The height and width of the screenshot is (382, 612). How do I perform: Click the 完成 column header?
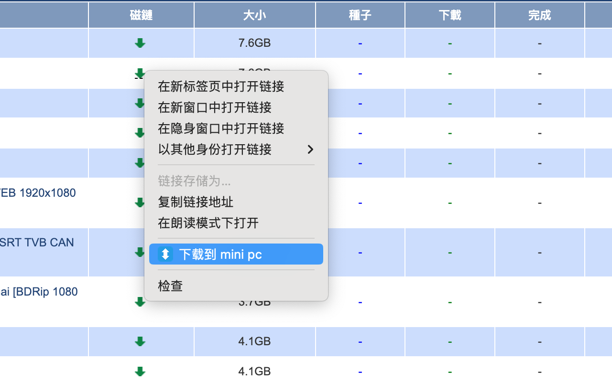coord(540,15)
